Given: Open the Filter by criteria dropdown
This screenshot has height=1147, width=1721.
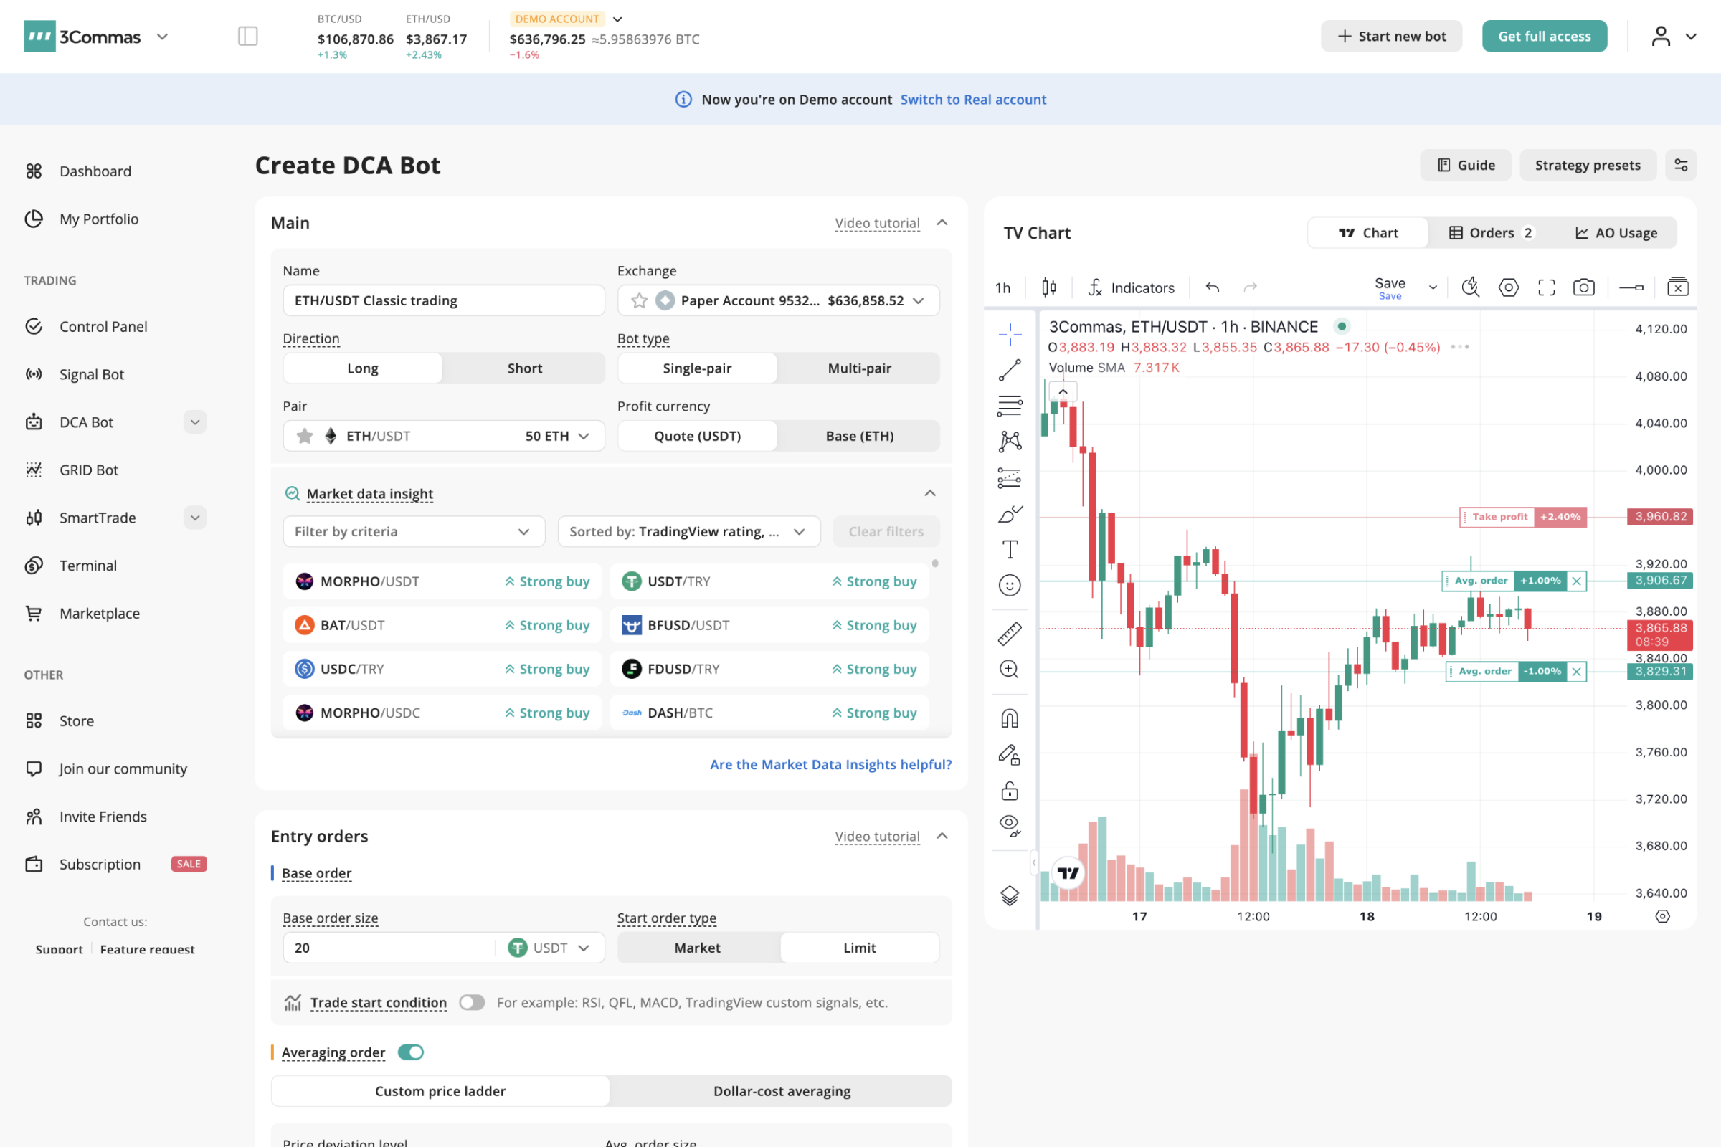Looking at the screenshot, I should click(x=414, y=531).
